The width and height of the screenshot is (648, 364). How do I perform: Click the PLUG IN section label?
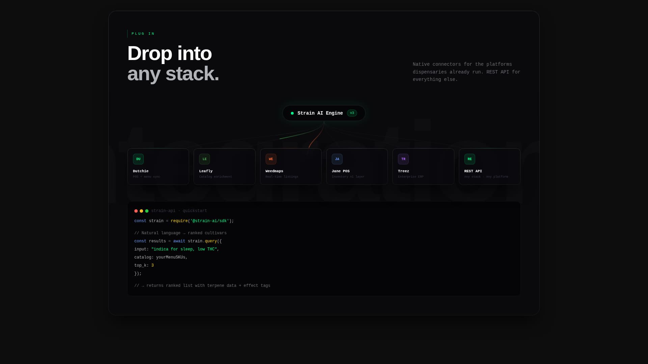point(143,33)
